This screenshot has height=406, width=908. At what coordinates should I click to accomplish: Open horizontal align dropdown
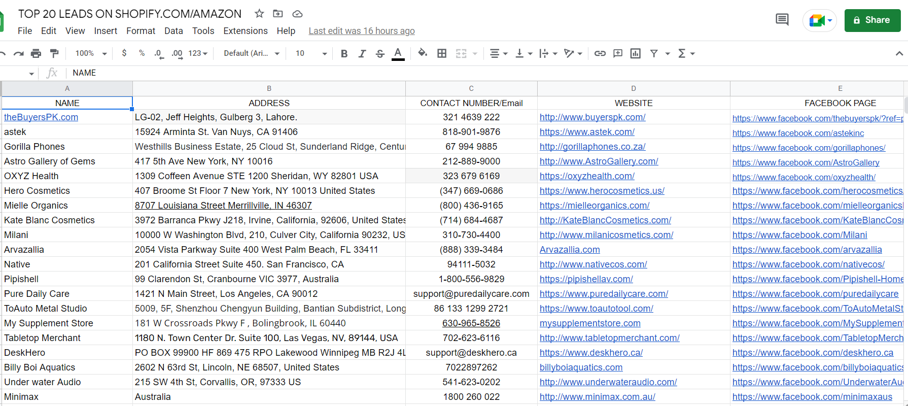tap(499, 53)
